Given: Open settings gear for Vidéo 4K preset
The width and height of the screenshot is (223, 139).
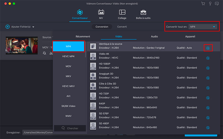Looking at the screenshot, I should point(208,58).
